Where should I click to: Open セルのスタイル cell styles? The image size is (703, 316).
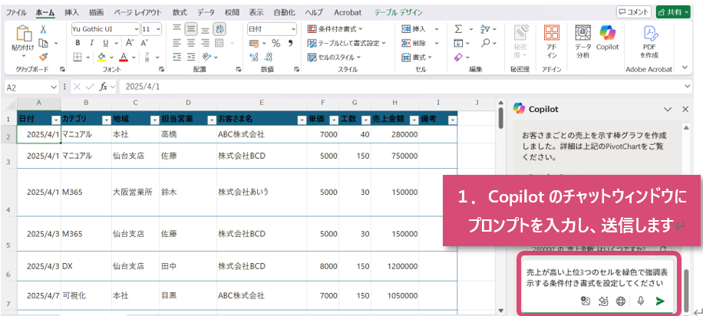pyautogui.click(x=334, y=58)
